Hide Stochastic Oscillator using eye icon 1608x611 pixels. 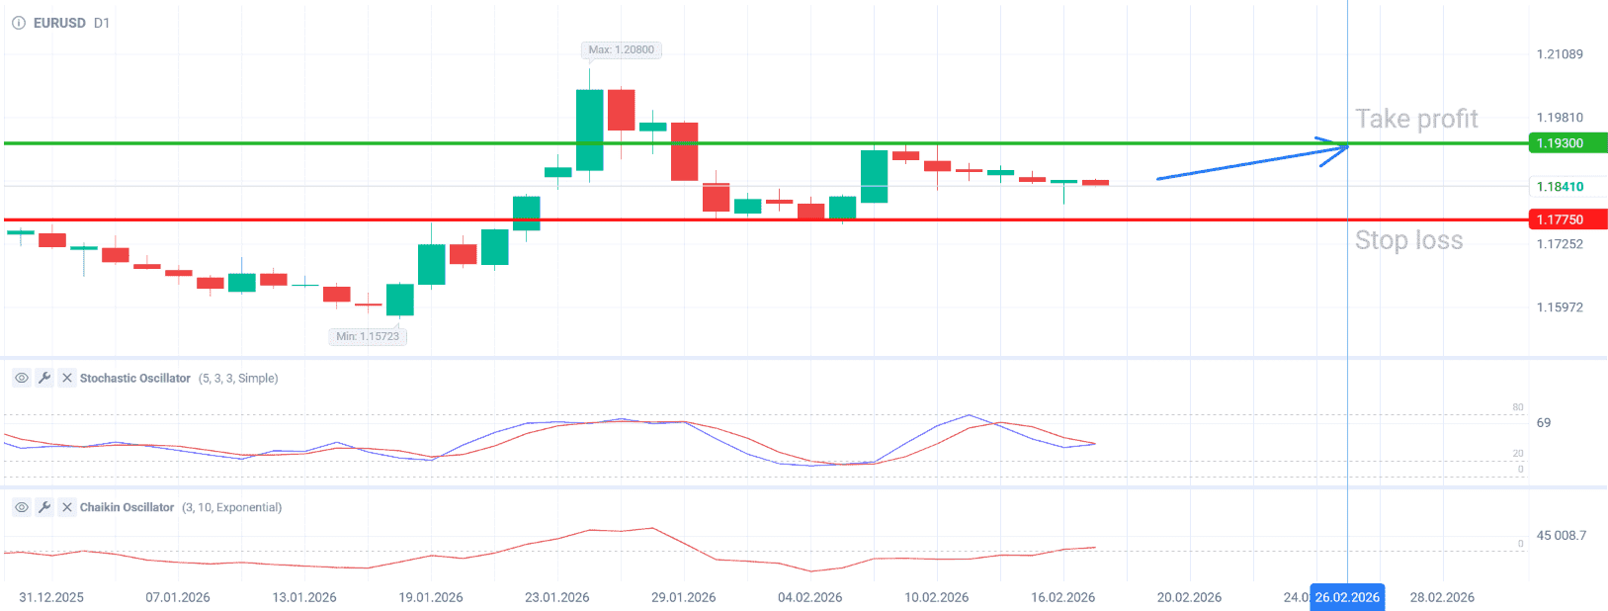22,378
